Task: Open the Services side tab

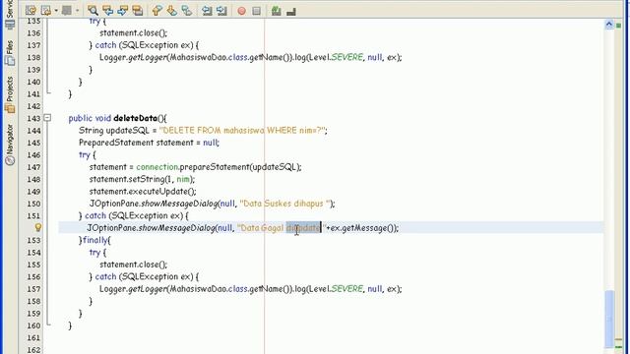Action: [10, 14]
